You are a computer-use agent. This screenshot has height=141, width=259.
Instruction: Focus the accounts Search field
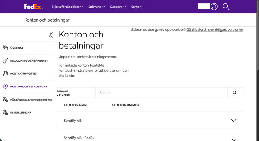[162, 93]
